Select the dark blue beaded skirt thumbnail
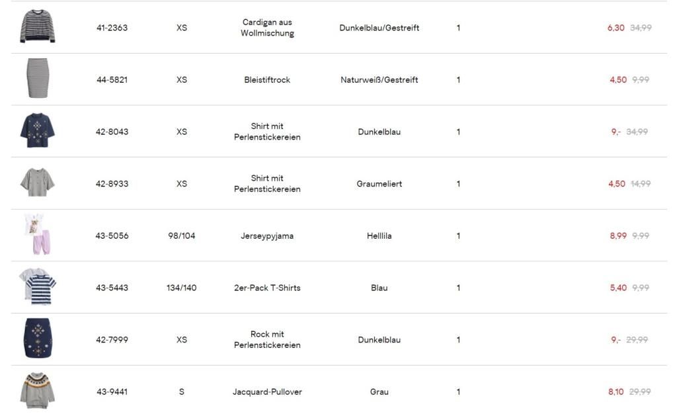 [x=38, y=338]
